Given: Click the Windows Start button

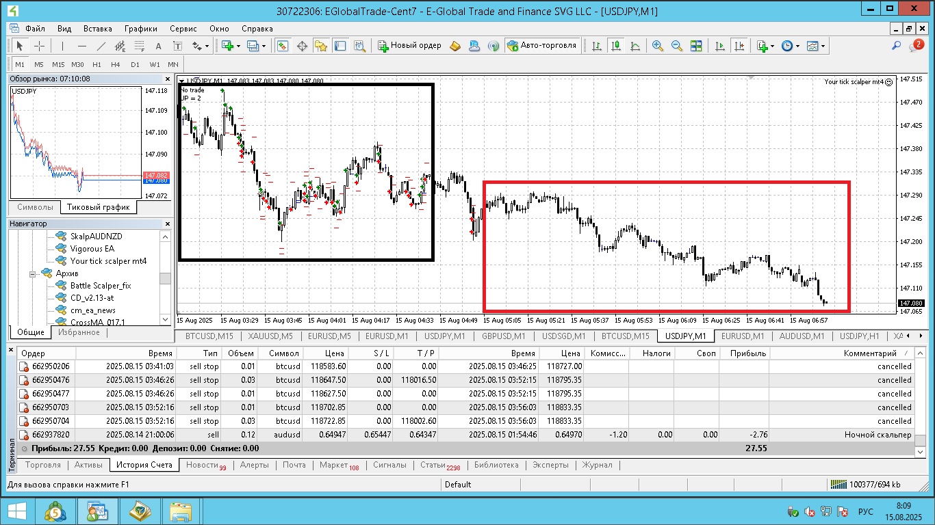Looking at the screenshot, I should point(16,511).
